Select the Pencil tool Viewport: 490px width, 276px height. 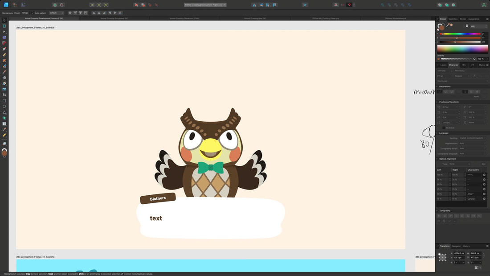pyautogui.click(x=4, y=55)
